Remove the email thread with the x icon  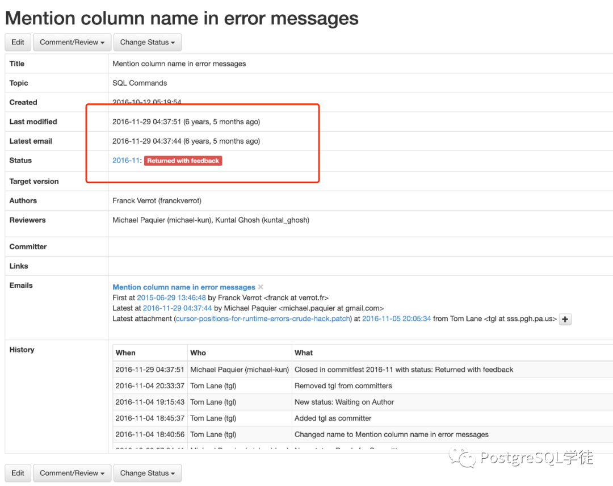261,287
